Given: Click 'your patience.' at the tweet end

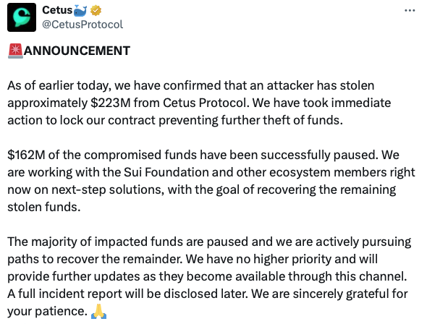Looking at the screenshot, I should pos(46,311).
